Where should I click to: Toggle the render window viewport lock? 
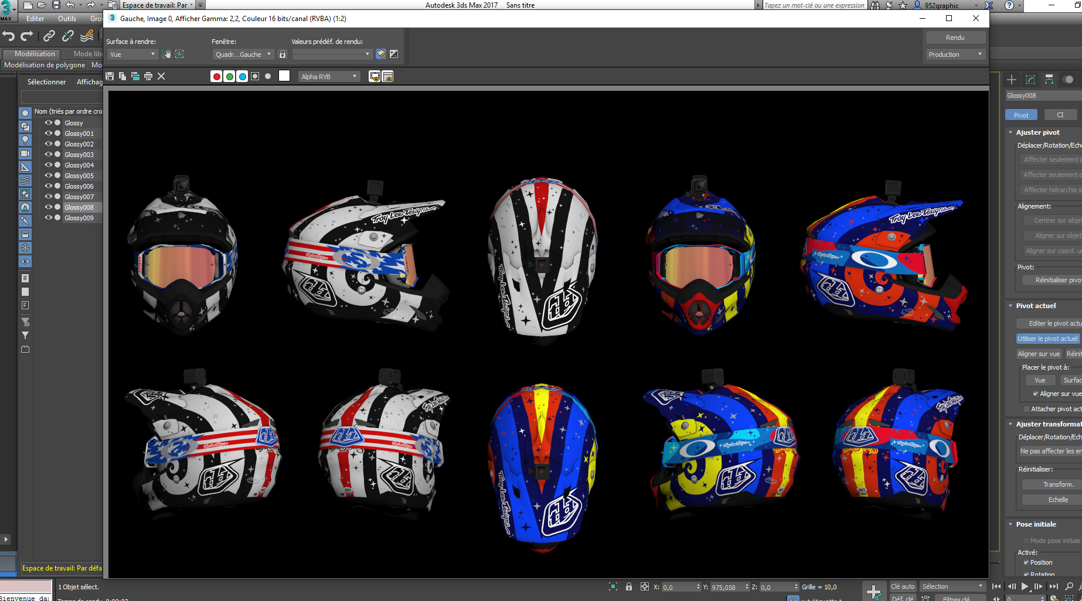283,54
